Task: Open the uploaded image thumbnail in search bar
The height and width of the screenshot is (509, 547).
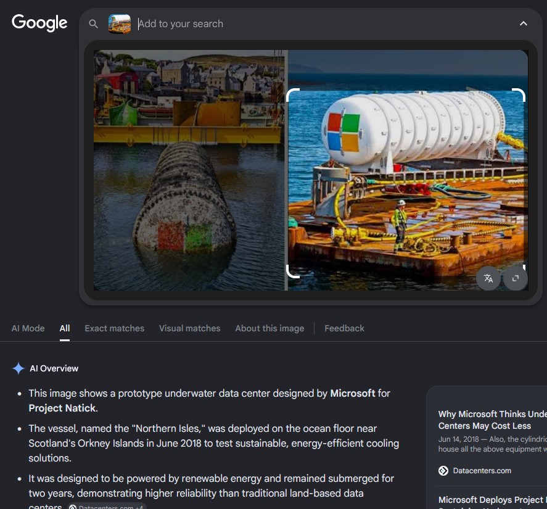Action: (119, 23)
